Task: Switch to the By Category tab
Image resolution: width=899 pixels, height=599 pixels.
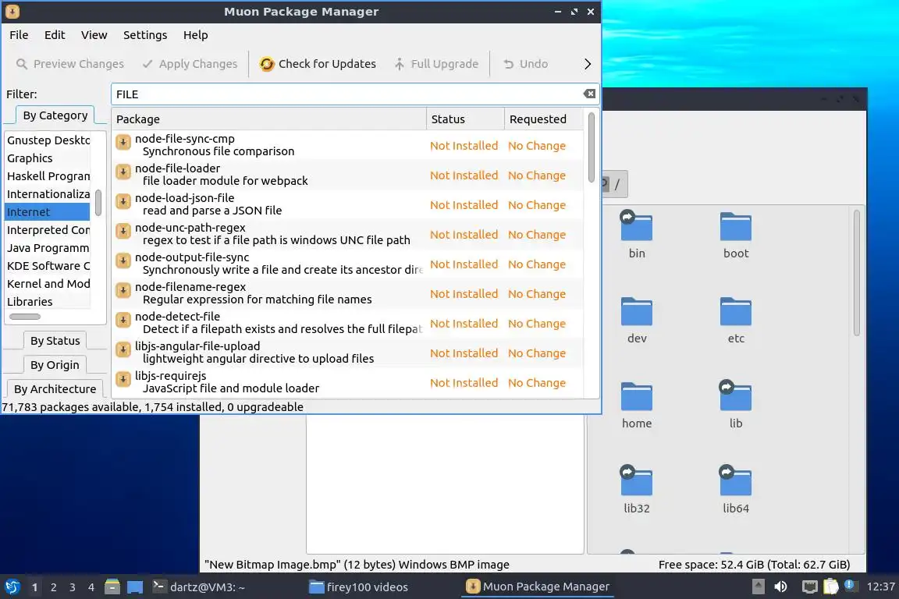Action: 55,115
